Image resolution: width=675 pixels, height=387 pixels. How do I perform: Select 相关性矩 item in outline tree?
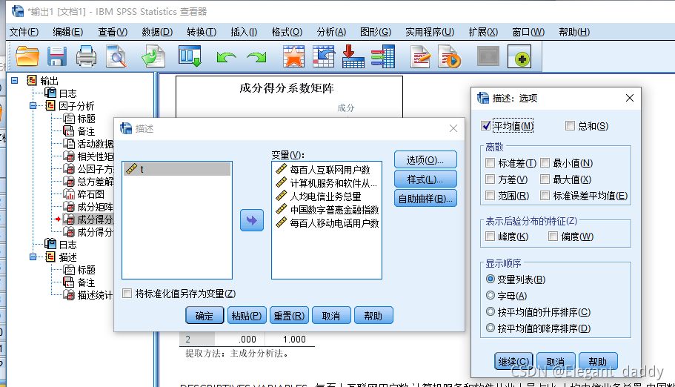[95, 156]
